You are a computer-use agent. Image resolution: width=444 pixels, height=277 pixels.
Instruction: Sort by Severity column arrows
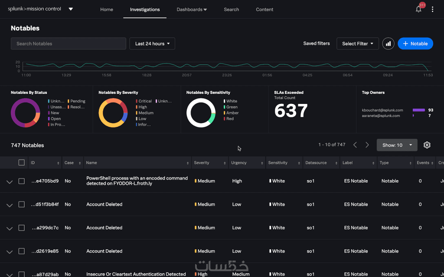(225, 163)
